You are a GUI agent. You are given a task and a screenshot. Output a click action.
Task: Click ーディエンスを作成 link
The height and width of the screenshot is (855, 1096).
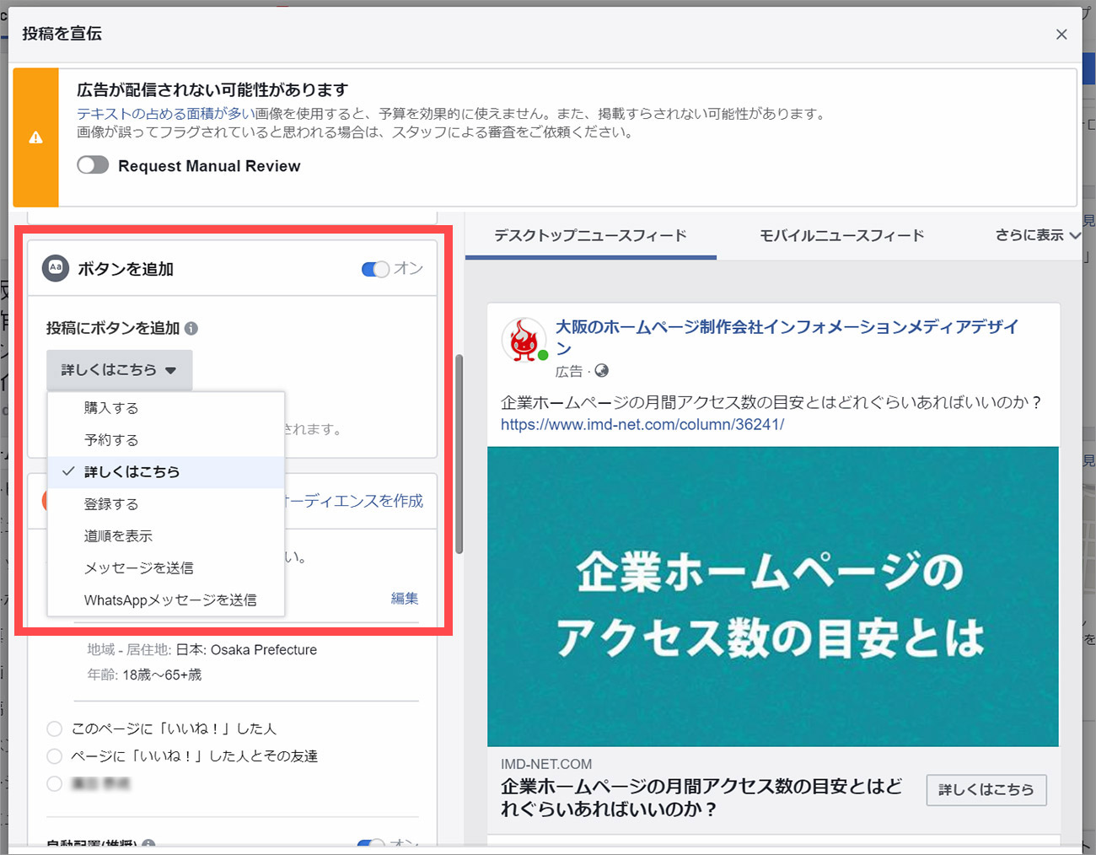354,501
